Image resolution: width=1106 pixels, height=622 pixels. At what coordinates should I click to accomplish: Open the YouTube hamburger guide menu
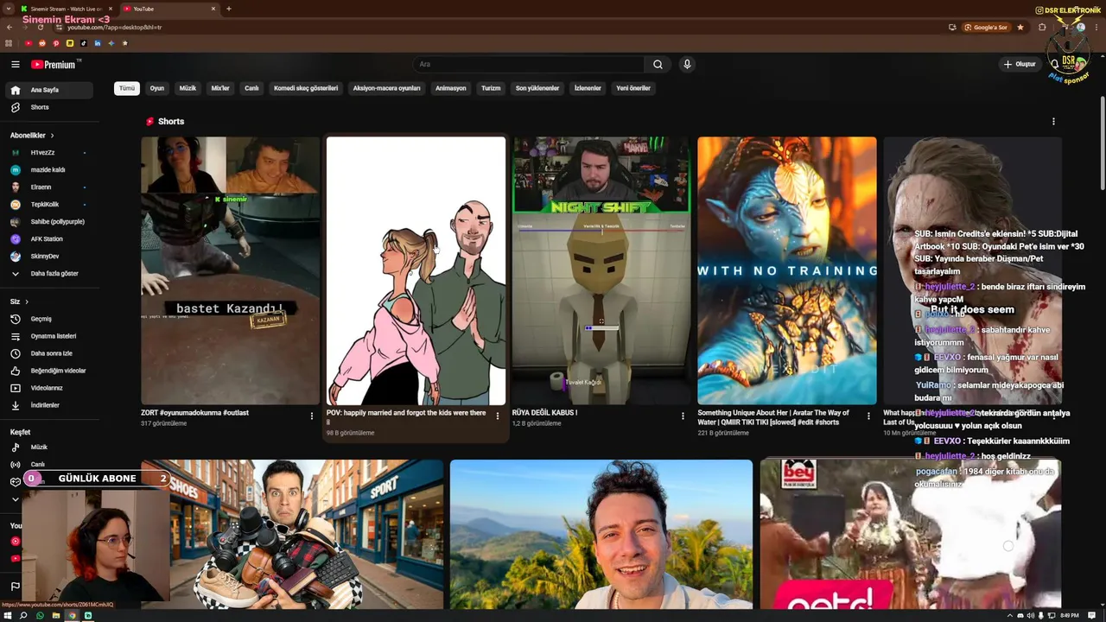[16, 64]
